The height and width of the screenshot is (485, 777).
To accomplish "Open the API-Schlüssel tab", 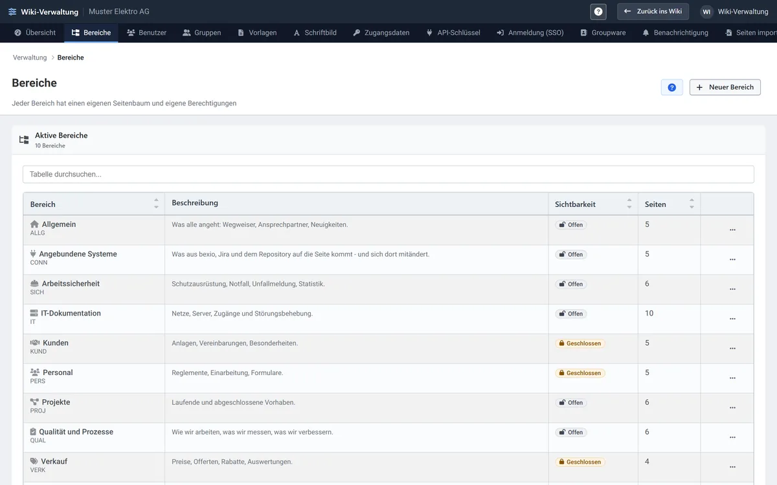I will [453, 32].
